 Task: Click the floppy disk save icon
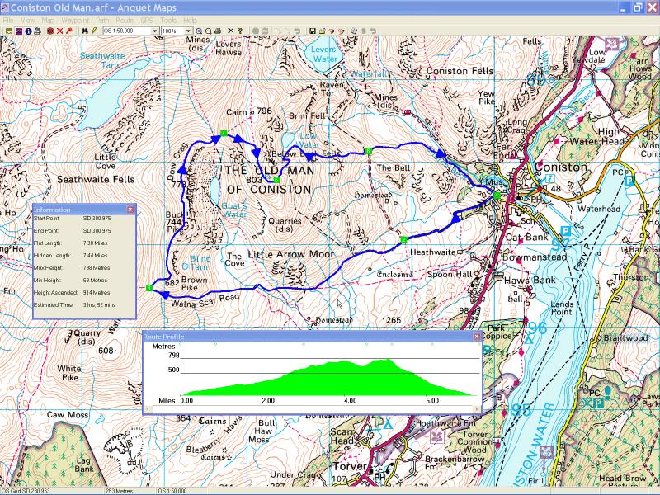313,31
